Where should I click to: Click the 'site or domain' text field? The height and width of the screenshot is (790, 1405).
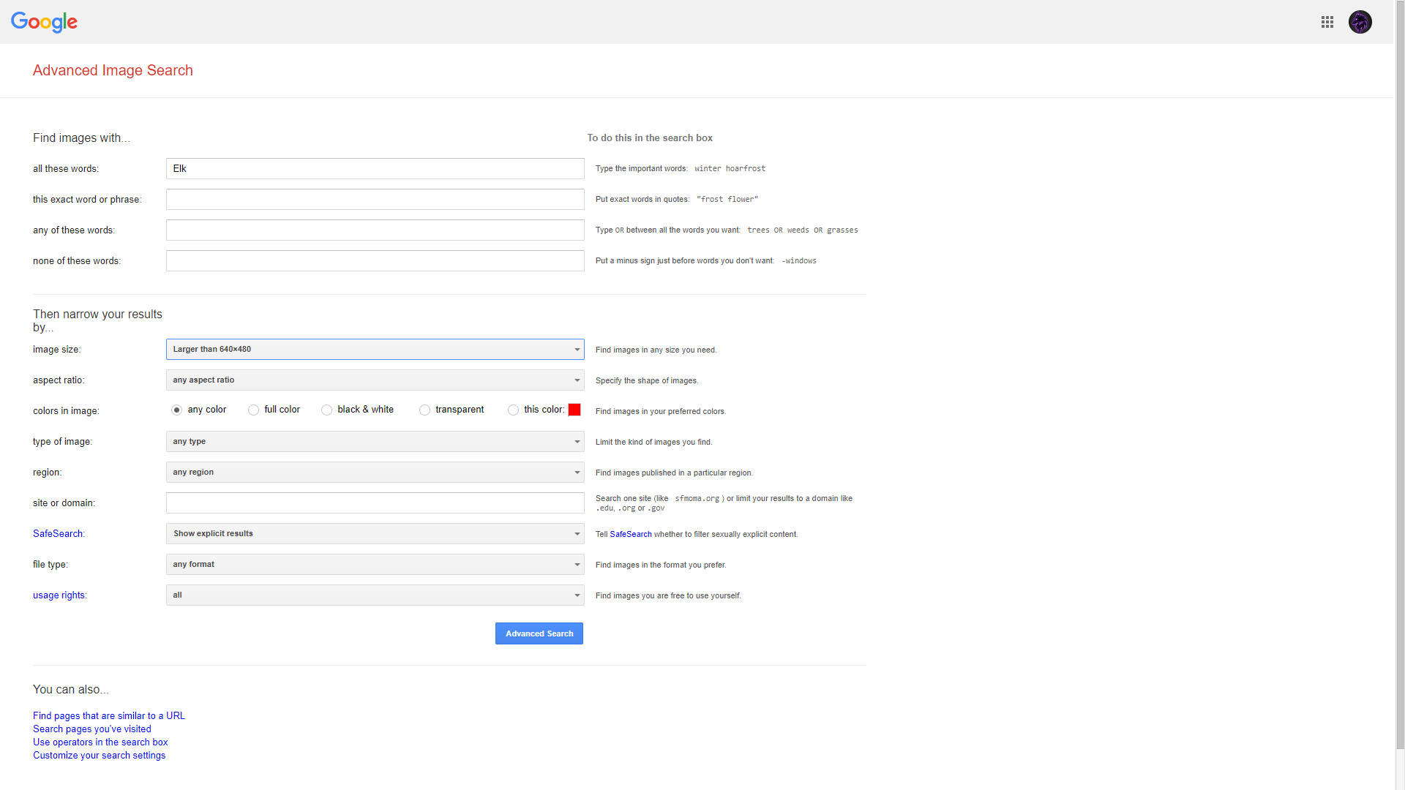pyautogui.click(x=375, y=503)
